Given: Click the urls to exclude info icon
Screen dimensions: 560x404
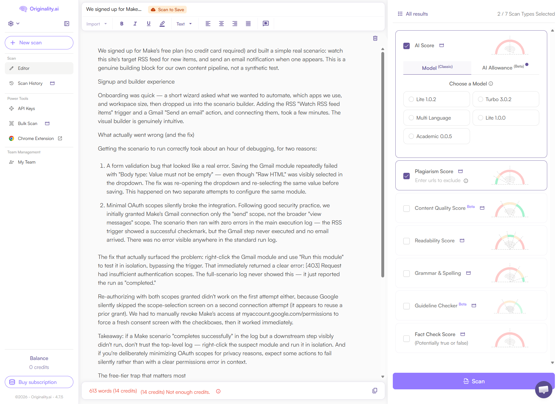Looking at the screenshot, I should click(466, 181).
